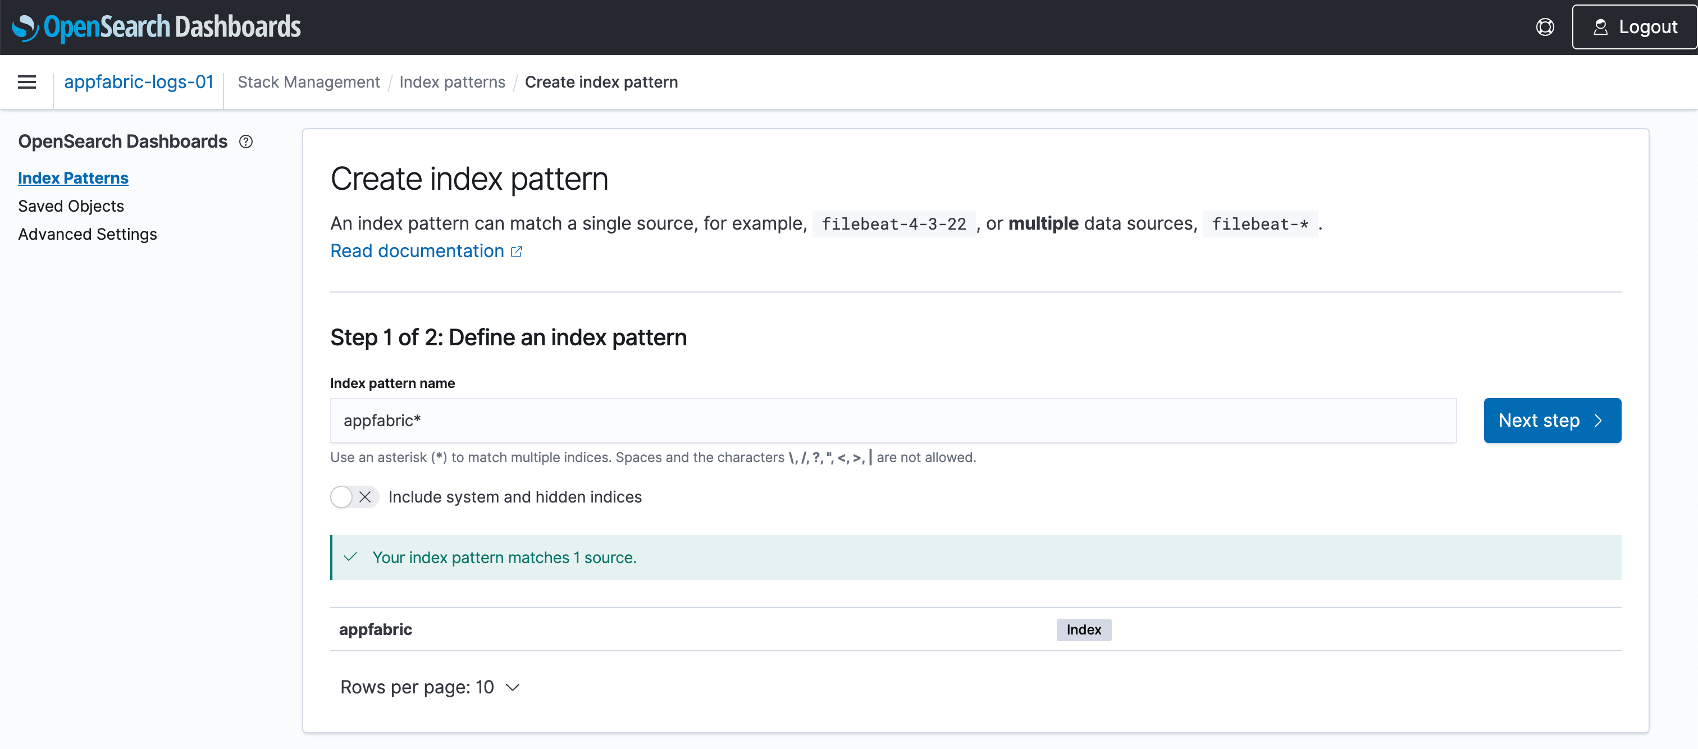The width and height of the screenshot is (1698, 749).
Task: Click Stack Management breadcrumb
Action: 308,82
